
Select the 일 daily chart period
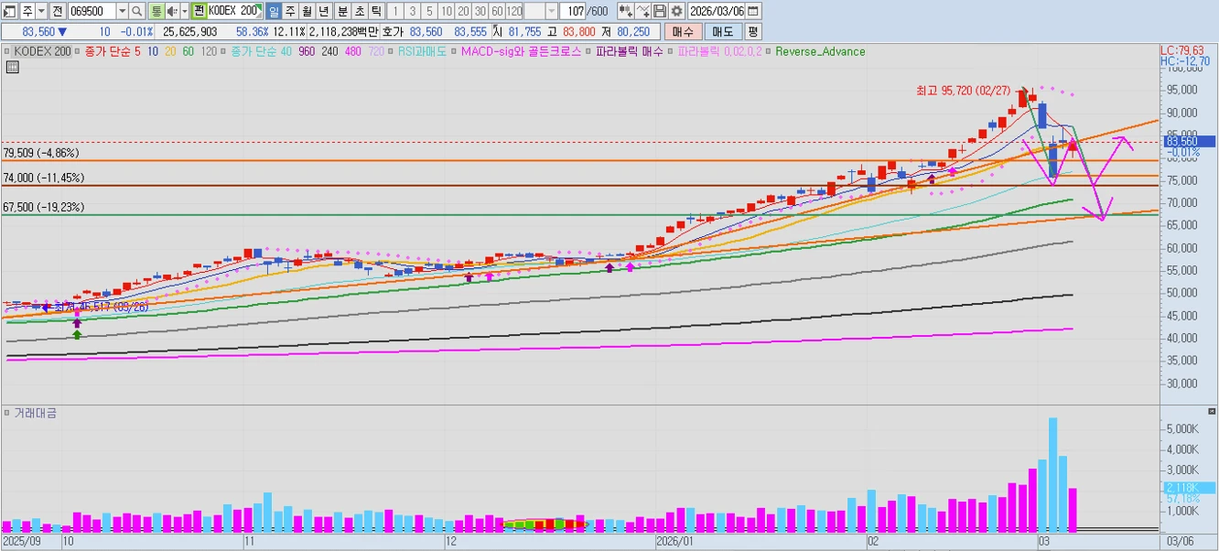(274, 11)
